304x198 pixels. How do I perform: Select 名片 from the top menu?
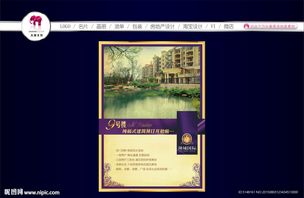point(83,26)
